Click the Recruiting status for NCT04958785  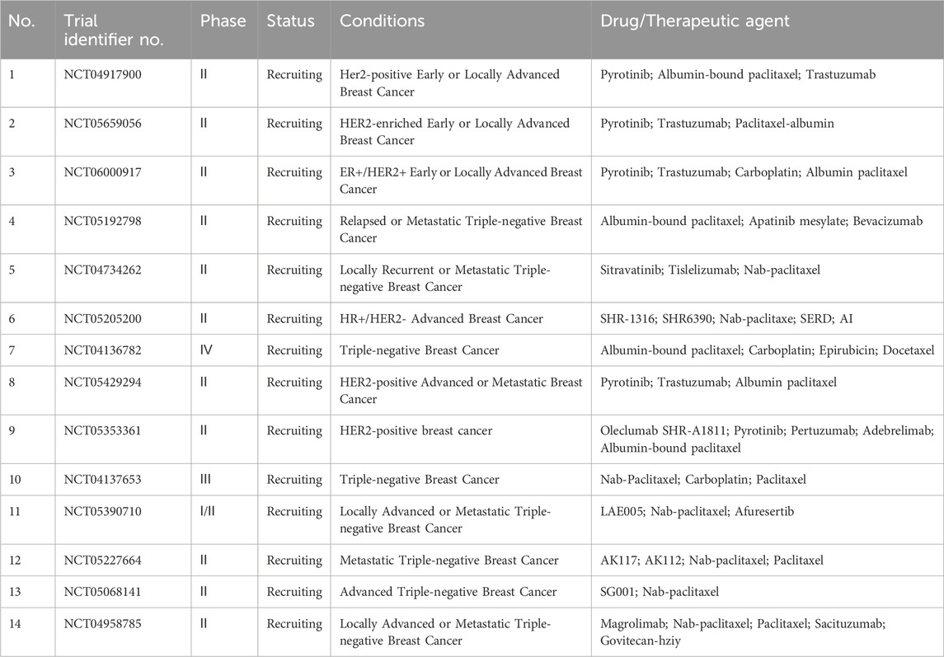294,625
